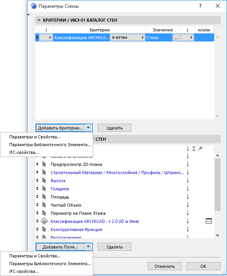Confirm the dialog with OK
This screenshot has width=227, height=276.
[203, 266]
